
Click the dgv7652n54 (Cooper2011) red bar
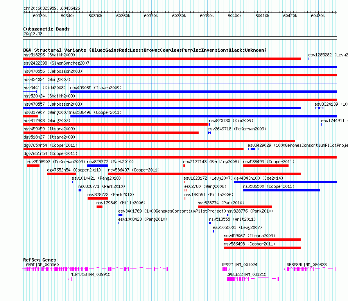61,174
